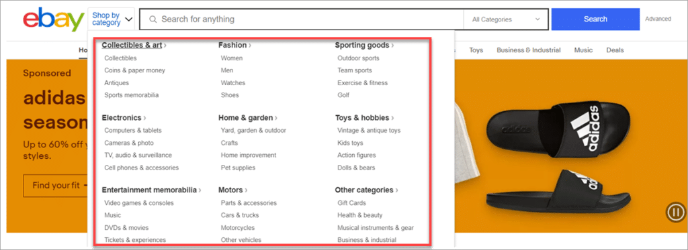Open the All Categories dropdown
This screenshot has height=250, width=688.
pyautogui.click(x=505, y=19)
